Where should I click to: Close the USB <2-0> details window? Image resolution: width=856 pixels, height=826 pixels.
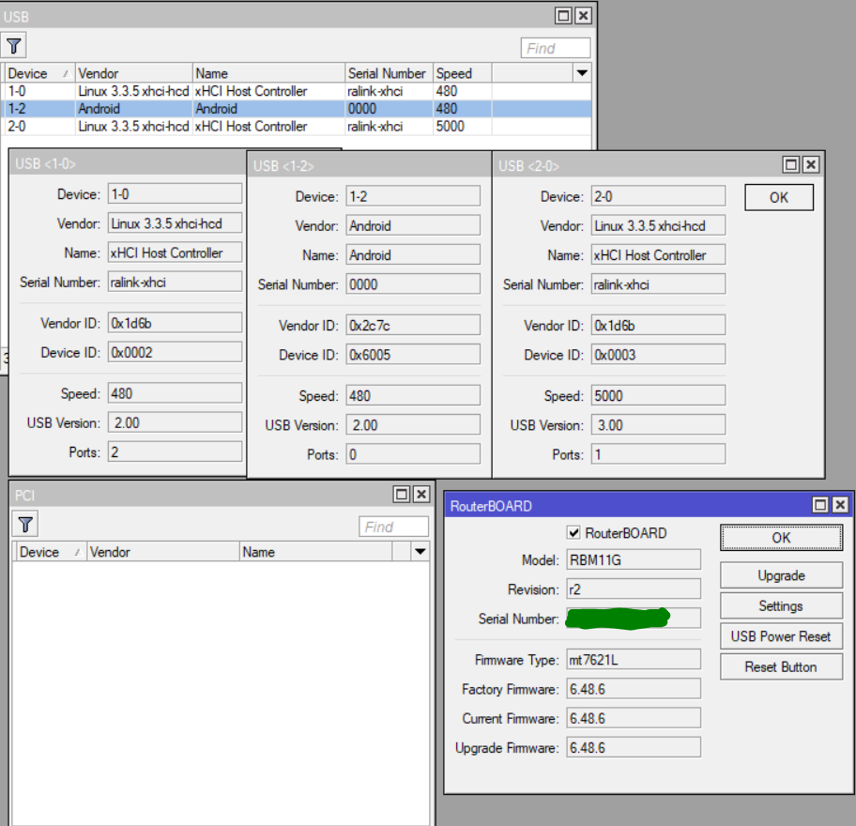[x=811, y=165]
